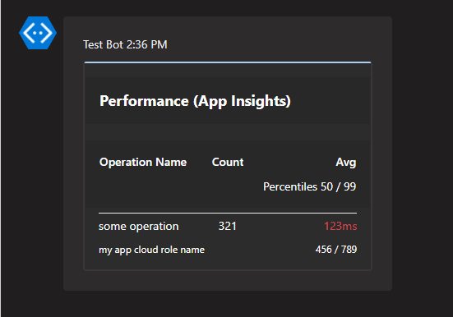Click the dark chat background right of message
453x317 pixels.
pos(422,153)
